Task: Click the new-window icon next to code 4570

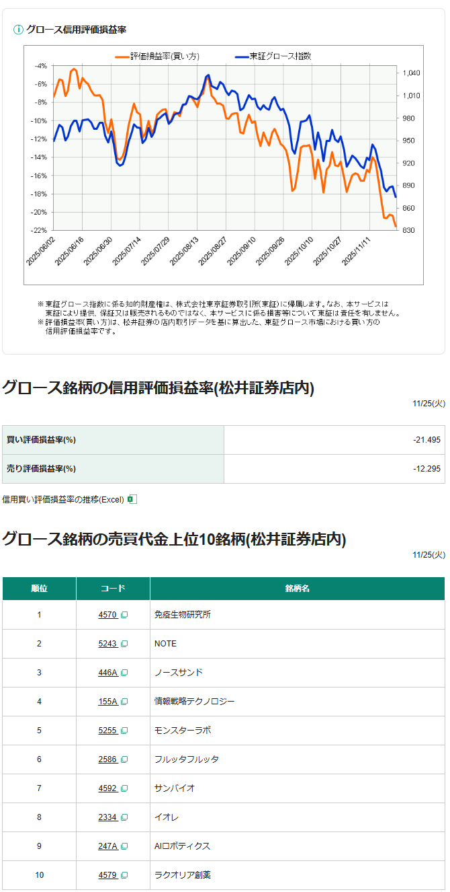Action: pyautogui.click(x=124, y=615)
